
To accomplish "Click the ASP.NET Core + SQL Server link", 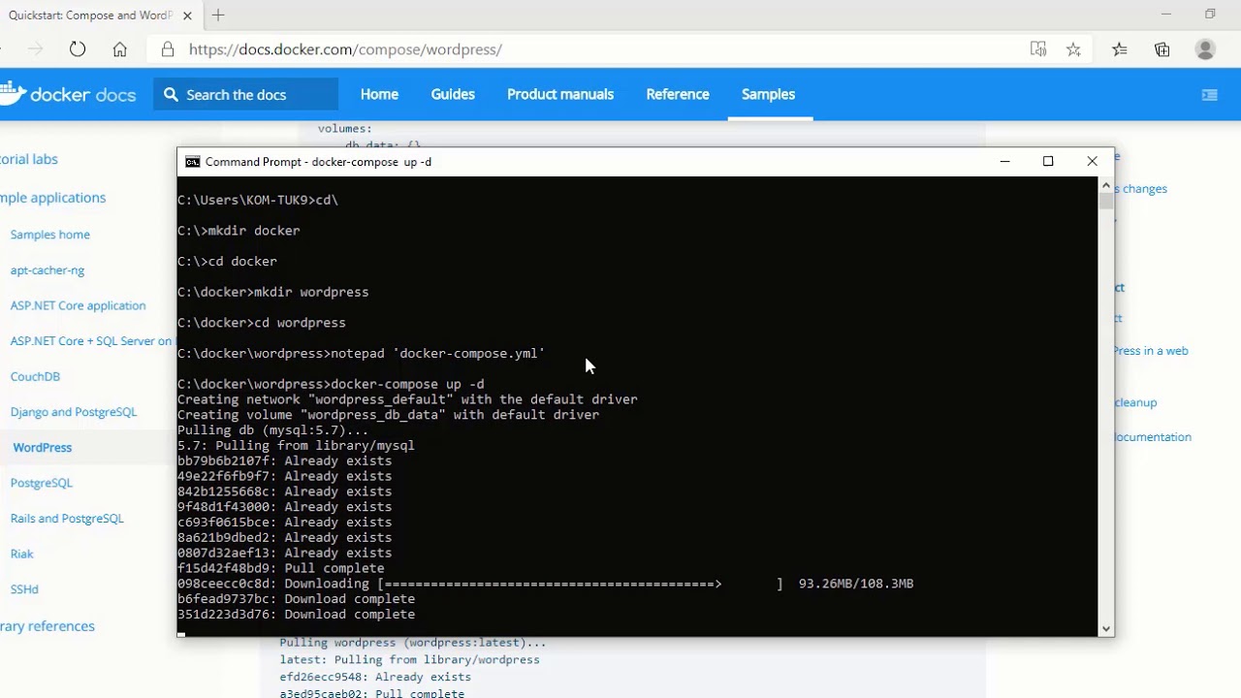I will tap(91, 341).
